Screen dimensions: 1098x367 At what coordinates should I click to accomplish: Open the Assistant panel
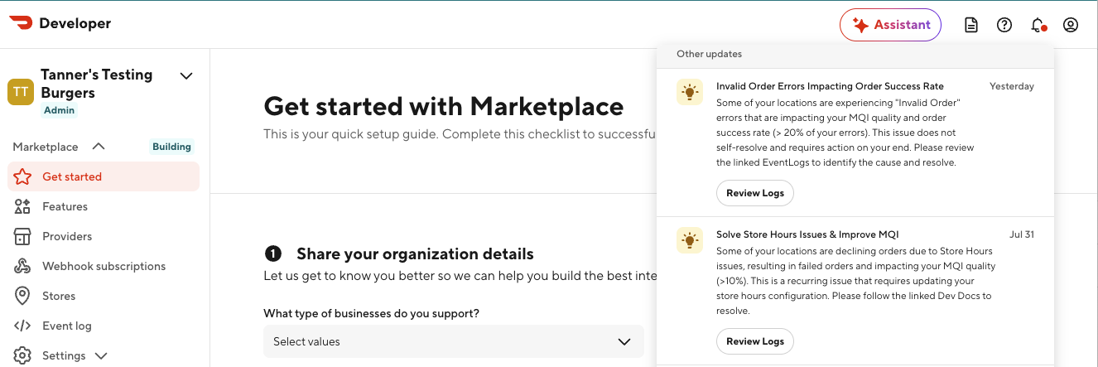point(890,25)
